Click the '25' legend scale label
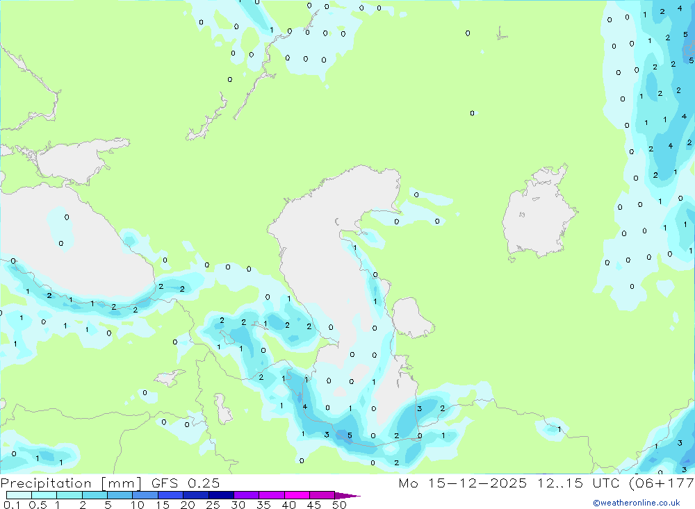695x509 pixels. click(213, 505)
